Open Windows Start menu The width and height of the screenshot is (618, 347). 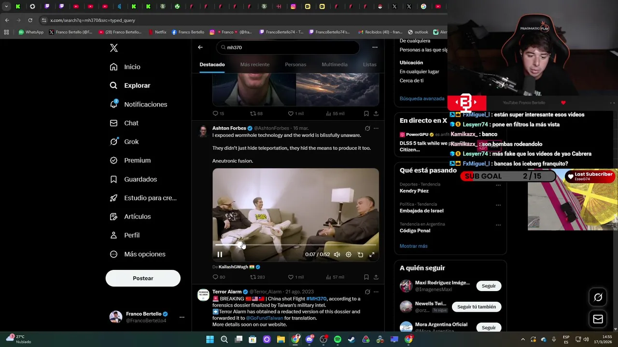click(x=210, y=339)
